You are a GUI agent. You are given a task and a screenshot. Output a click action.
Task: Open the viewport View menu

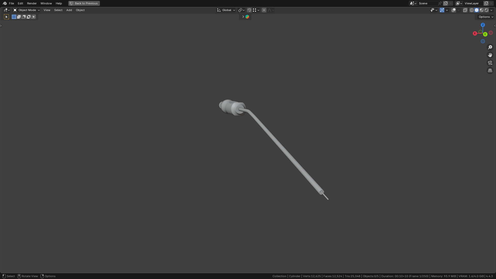coord(47,10)
